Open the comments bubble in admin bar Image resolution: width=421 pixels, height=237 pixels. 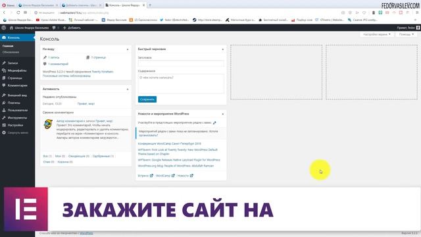coord(54,28)
